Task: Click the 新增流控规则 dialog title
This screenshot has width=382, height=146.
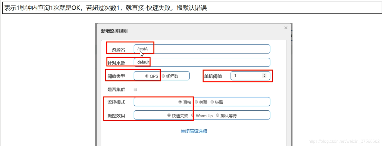Action: click(x=114, y=31)
